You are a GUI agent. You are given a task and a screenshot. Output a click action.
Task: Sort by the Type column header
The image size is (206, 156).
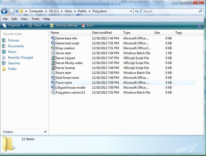[137, 32]
